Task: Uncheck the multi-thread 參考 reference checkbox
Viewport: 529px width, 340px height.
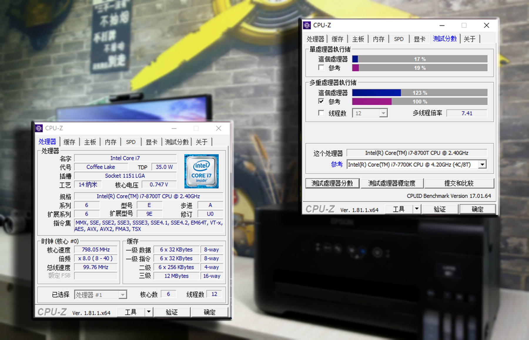Action: (x=321, y=102)
